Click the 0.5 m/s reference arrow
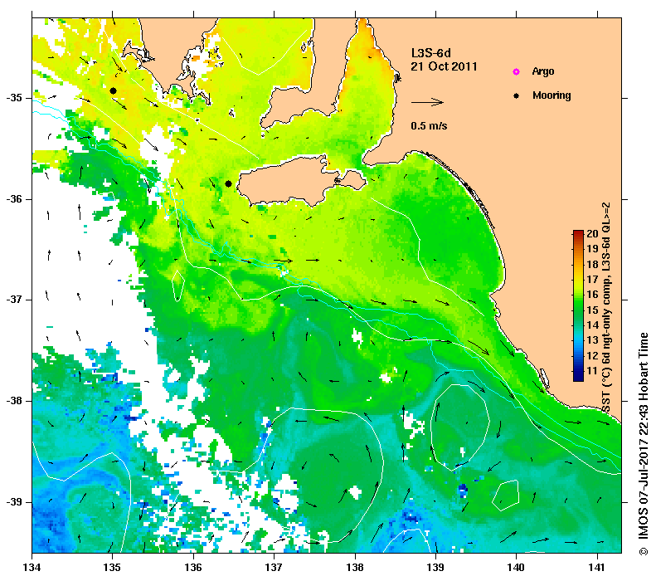This screenshot has width=656, height=581. (427, 102)
